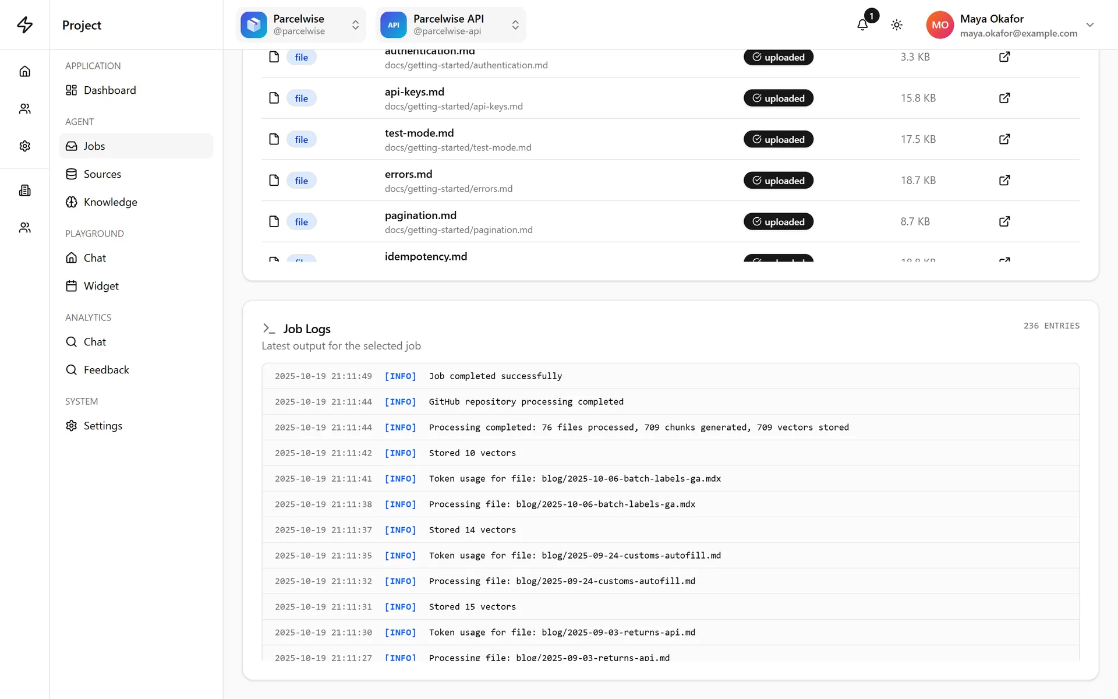Click the file tag in test-mode.md row
The height and width of the screenshot is (699, 1118).
(301, 139)
